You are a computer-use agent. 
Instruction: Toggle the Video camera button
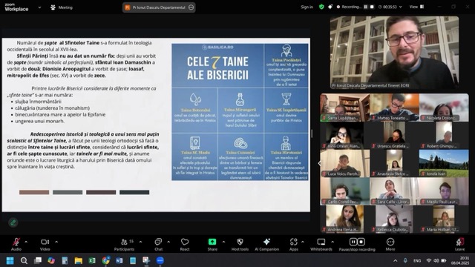45,244
